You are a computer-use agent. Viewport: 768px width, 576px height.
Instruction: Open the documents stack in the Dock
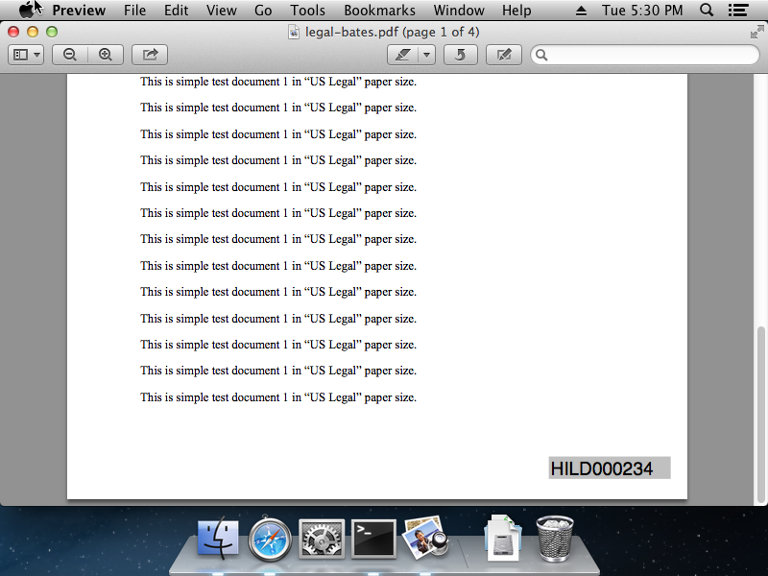pyautogui.click(x=503, y=538)
